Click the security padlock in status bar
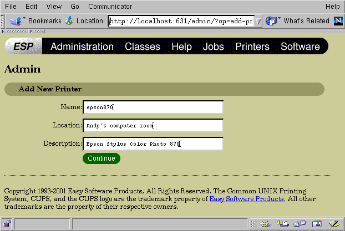 7,224
